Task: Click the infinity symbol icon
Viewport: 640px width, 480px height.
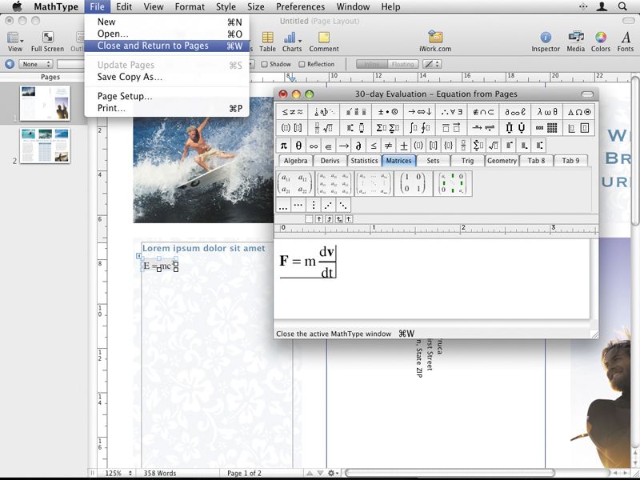Action: [312, 146]
